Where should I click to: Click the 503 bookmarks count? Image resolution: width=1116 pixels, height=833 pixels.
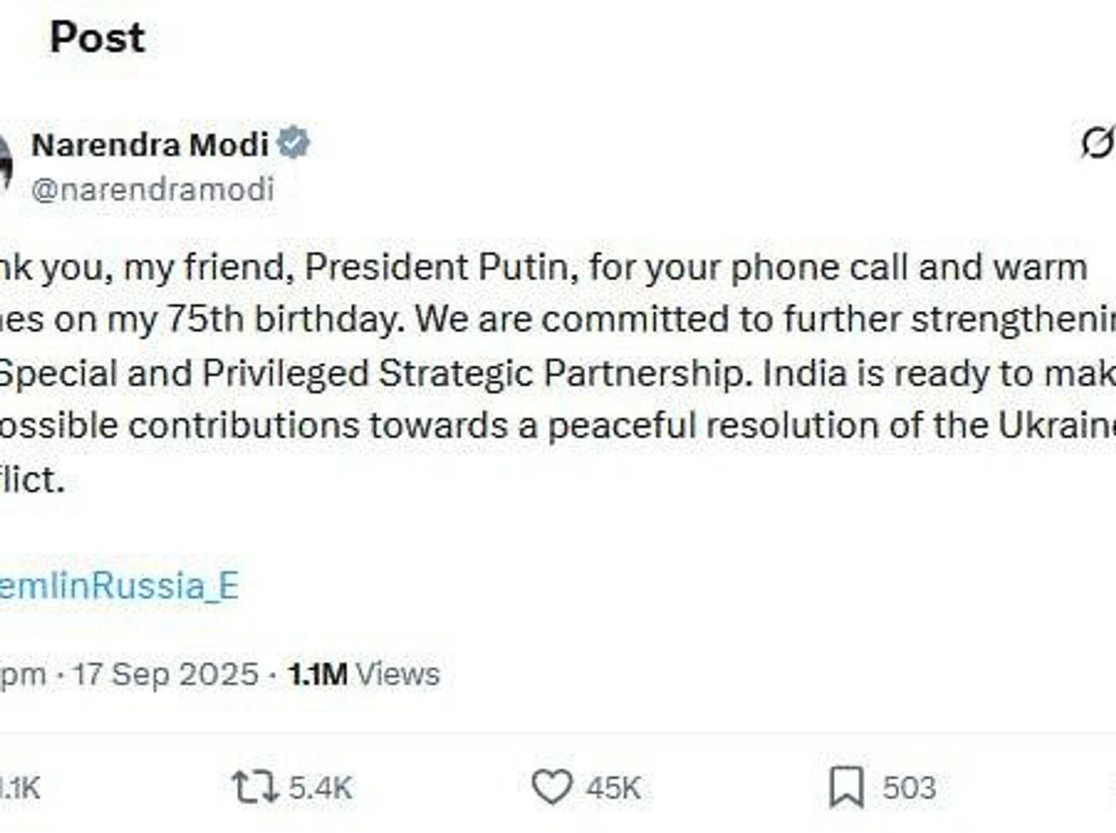[x=909, y=788]
